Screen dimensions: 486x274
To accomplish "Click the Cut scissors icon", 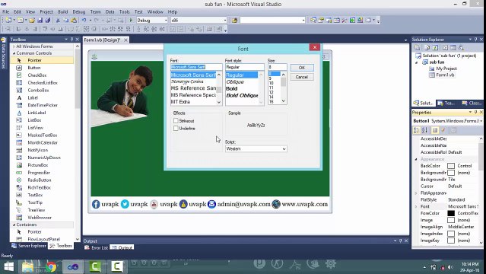I will click(x=58, y=21).
